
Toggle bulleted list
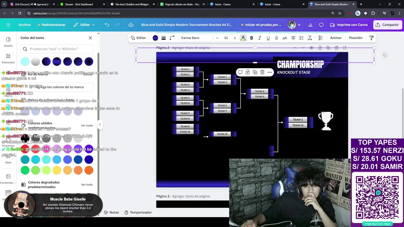(301, 38)
